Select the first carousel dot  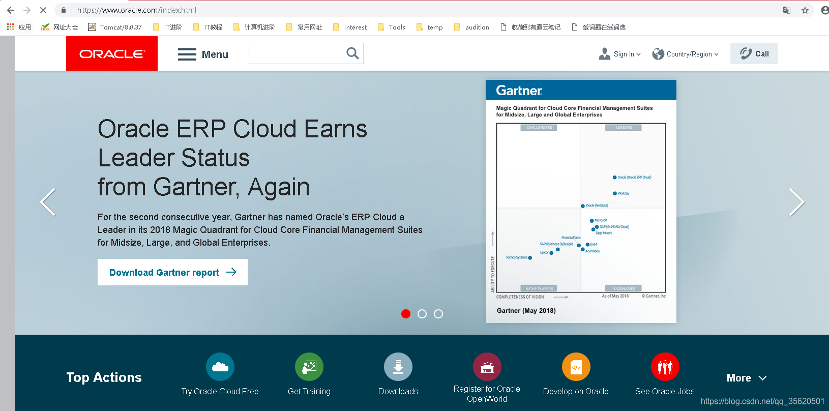[406, 314]
